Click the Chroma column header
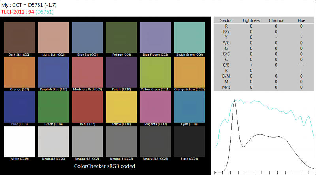Screen dimensions: 316x175 pos(276,20)
